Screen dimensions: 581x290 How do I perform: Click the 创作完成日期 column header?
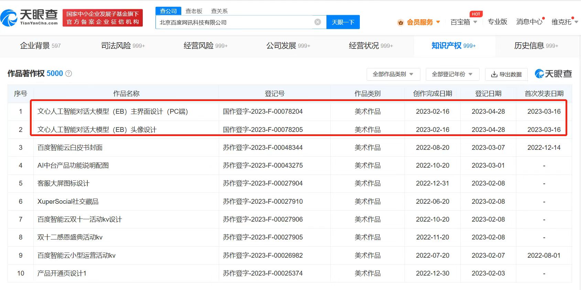pyautogui.click(x=432, y=93)
